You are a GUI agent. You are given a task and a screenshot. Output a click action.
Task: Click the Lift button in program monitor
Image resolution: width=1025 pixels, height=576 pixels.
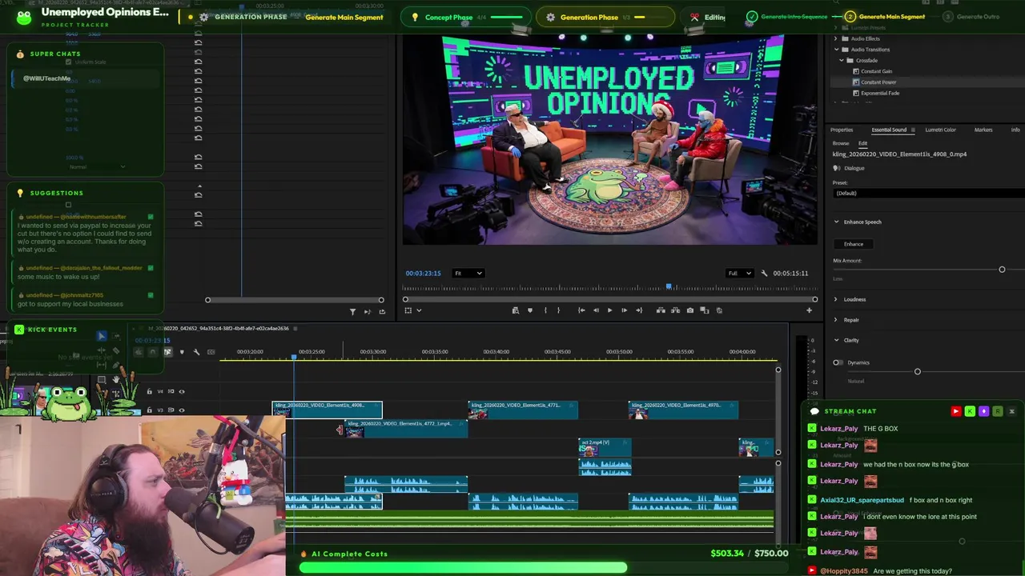tap(661, 310)
